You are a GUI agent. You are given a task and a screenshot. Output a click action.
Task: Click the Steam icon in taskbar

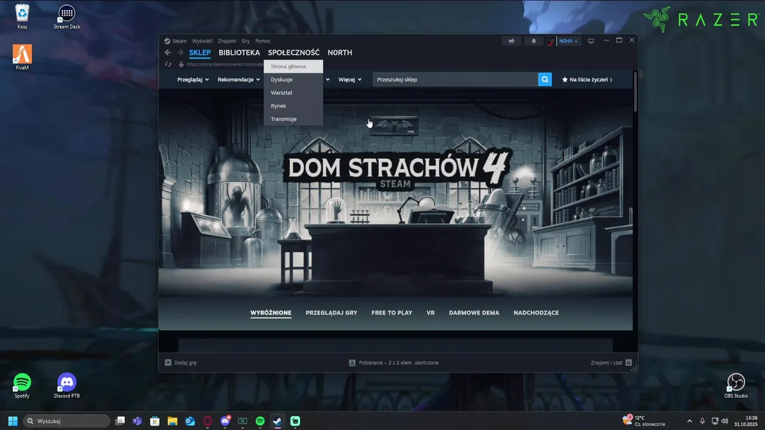click(x=278, y=421)
